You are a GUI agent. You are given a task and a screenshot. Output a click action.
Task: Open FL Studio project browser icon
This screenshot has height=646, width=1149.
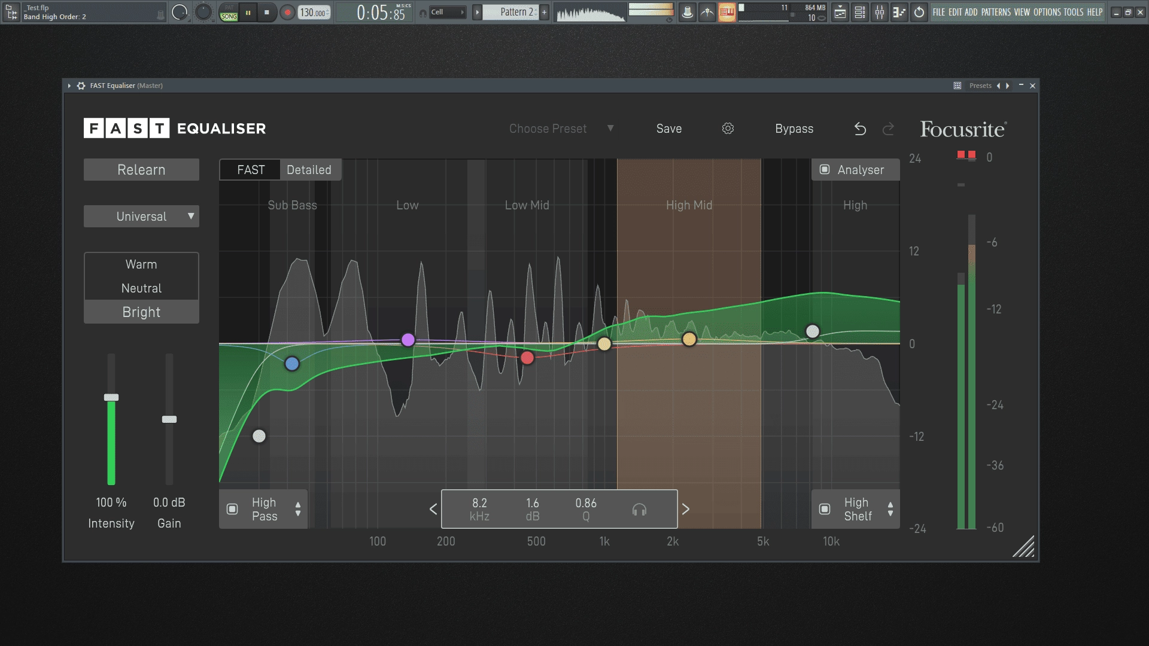[11, 12]
